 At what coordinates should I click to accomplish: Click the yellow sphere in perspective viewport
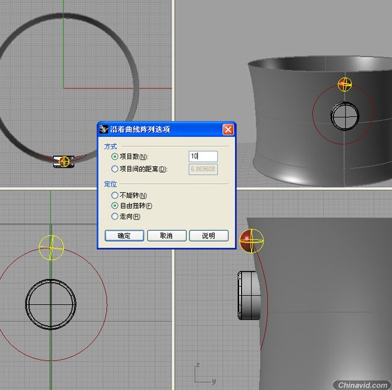(x=345, y=85)
